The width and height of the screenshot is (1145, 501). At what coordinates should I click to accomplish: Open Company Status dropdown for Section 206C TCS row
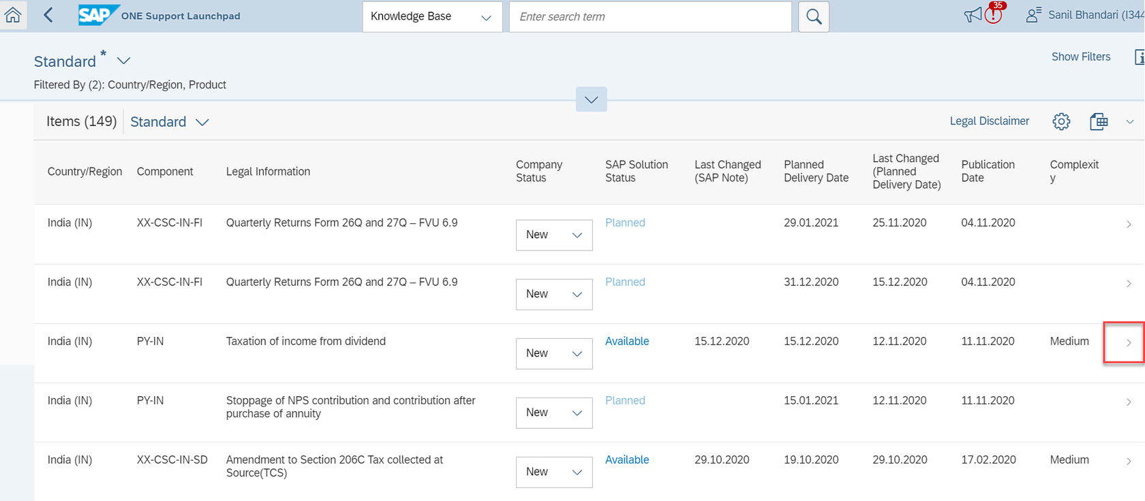(x=554, y=472)
